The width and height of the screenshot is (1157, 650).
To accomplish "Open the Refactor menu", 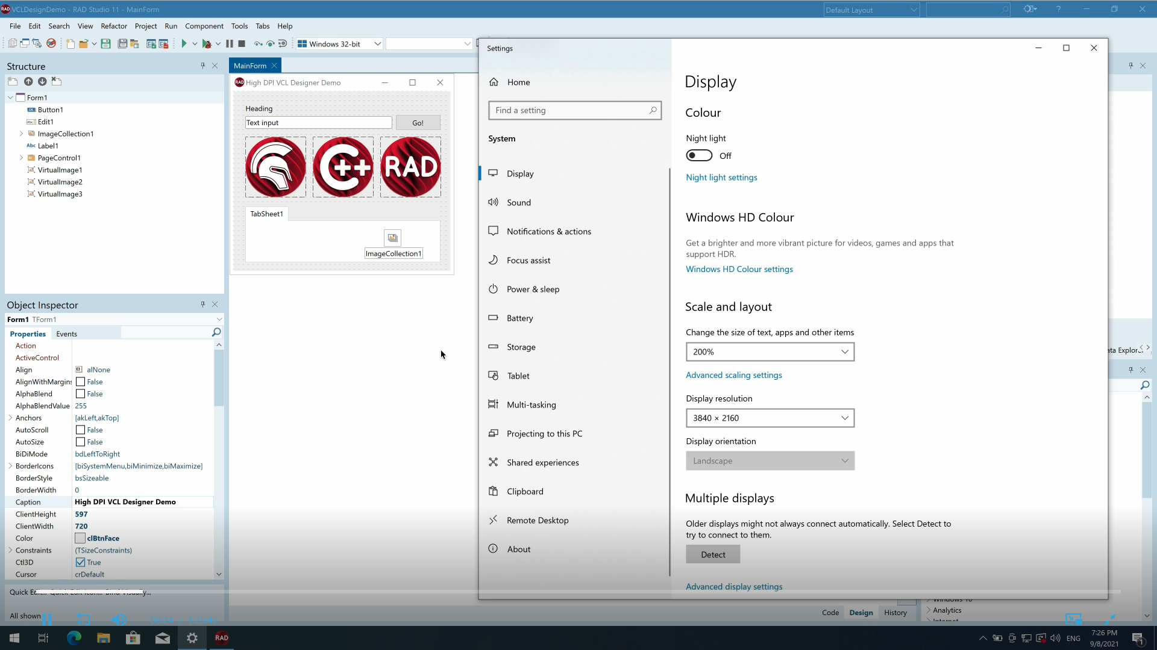I will pyautogui.click(x=114, y=26).
